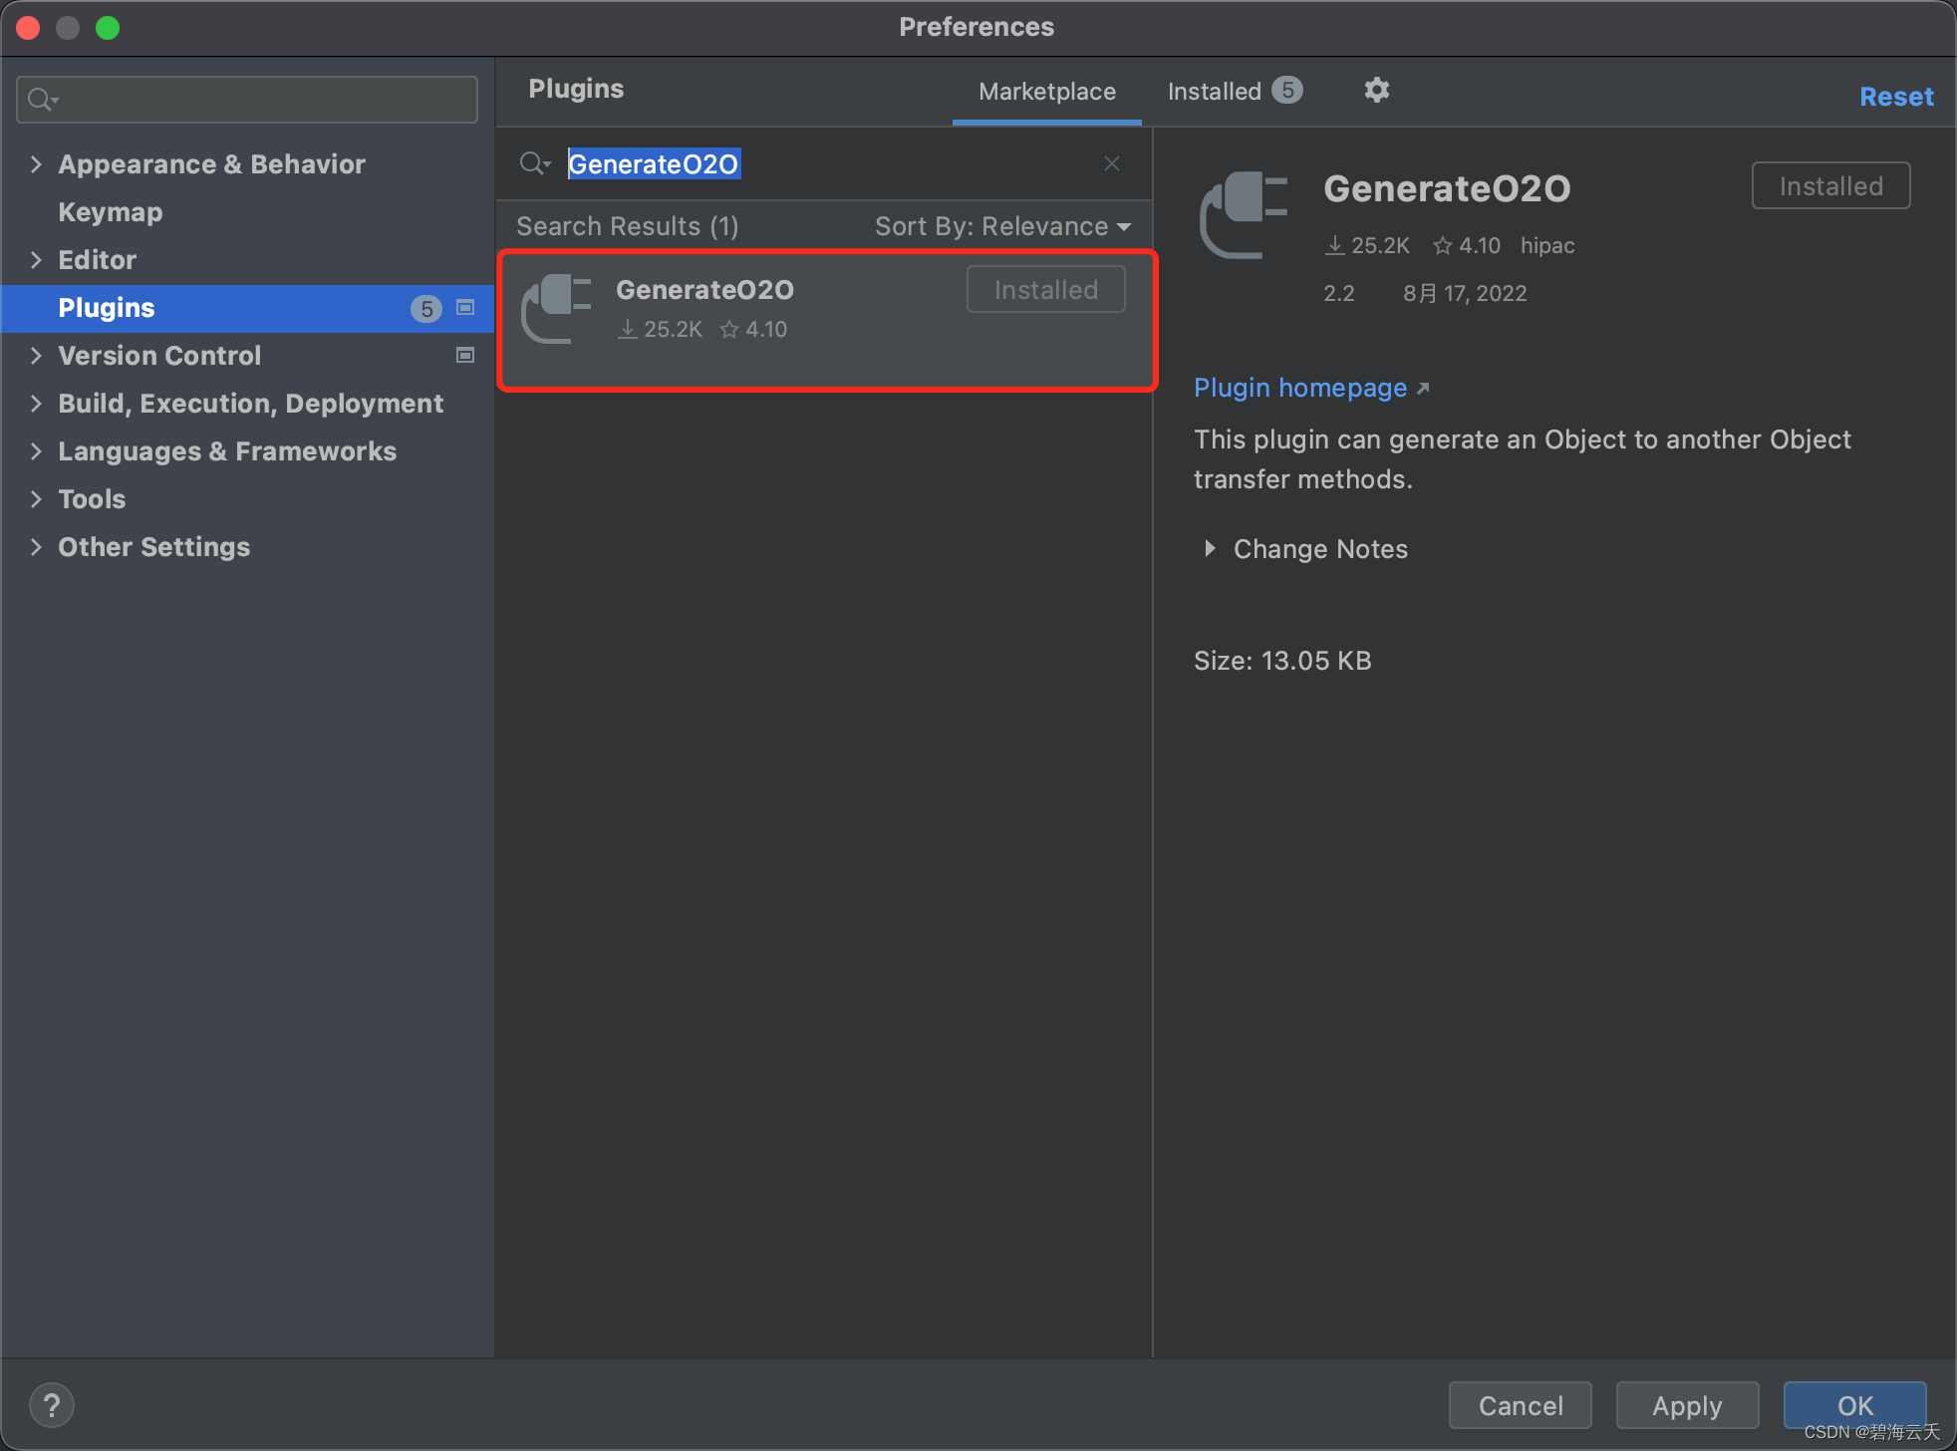Expand the Change Notes section
The image size is (1957, 1451).
(1210, 548)
